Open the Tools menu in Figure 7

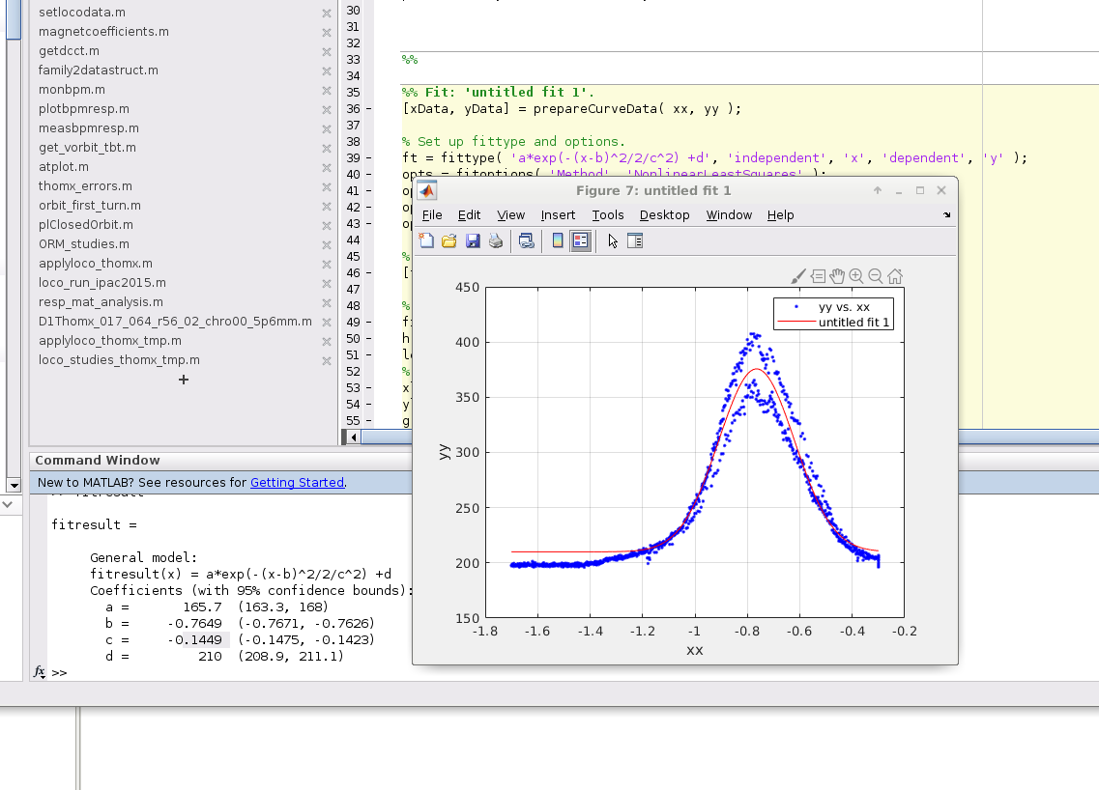(608, 215)
